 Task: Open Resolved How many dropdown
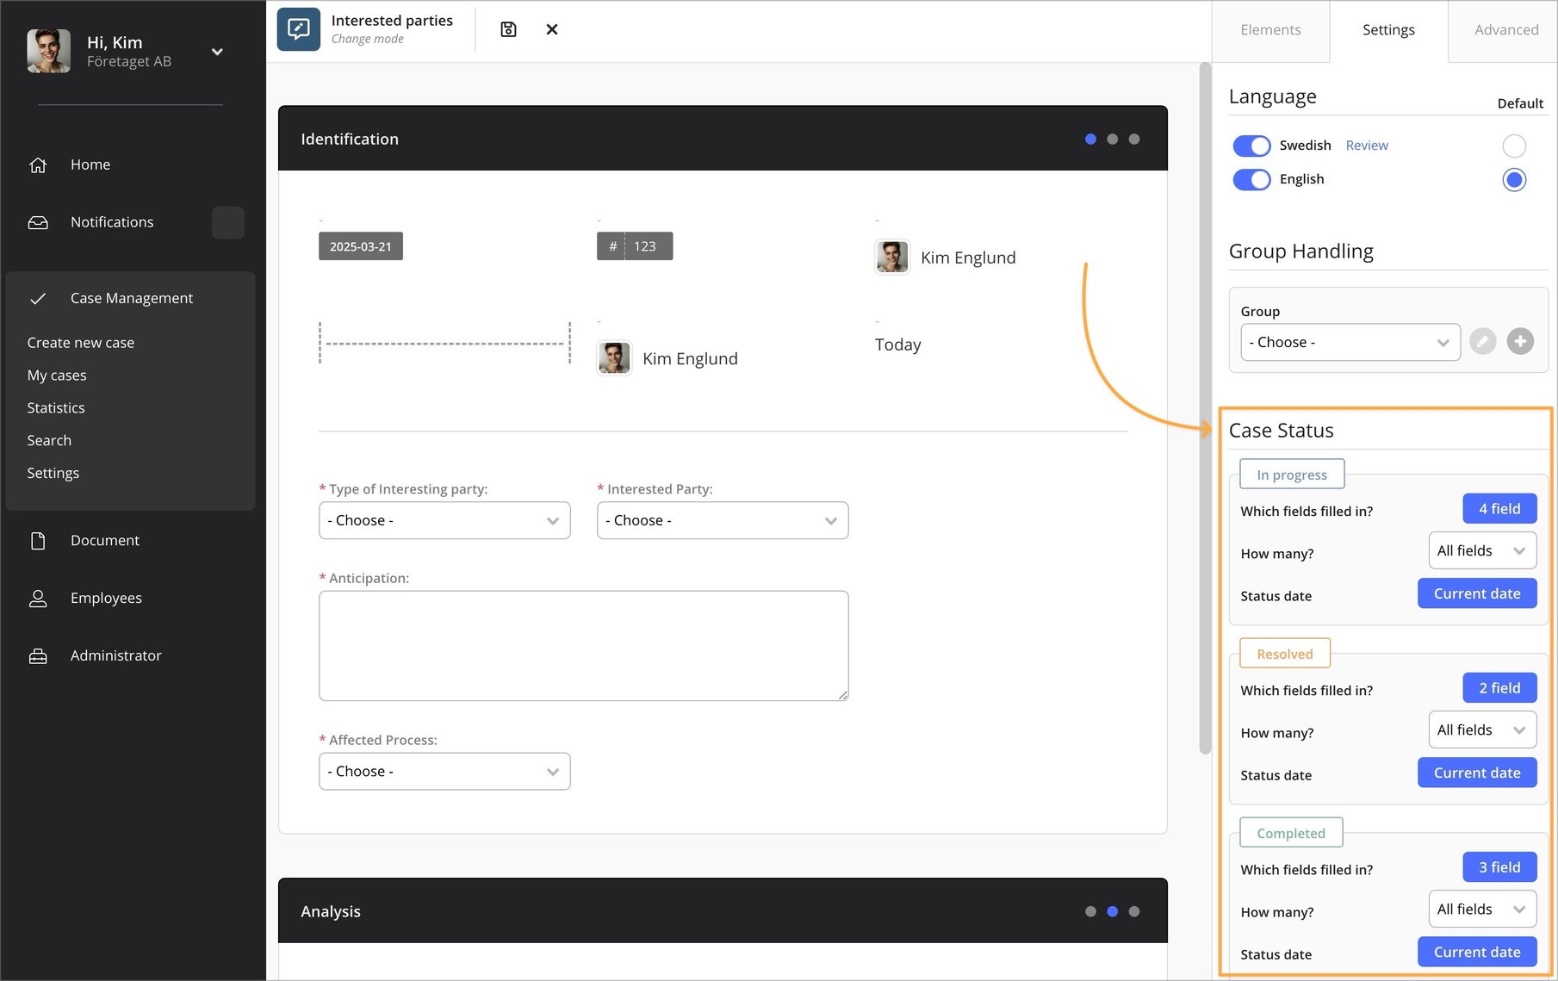click(1482, 730)
